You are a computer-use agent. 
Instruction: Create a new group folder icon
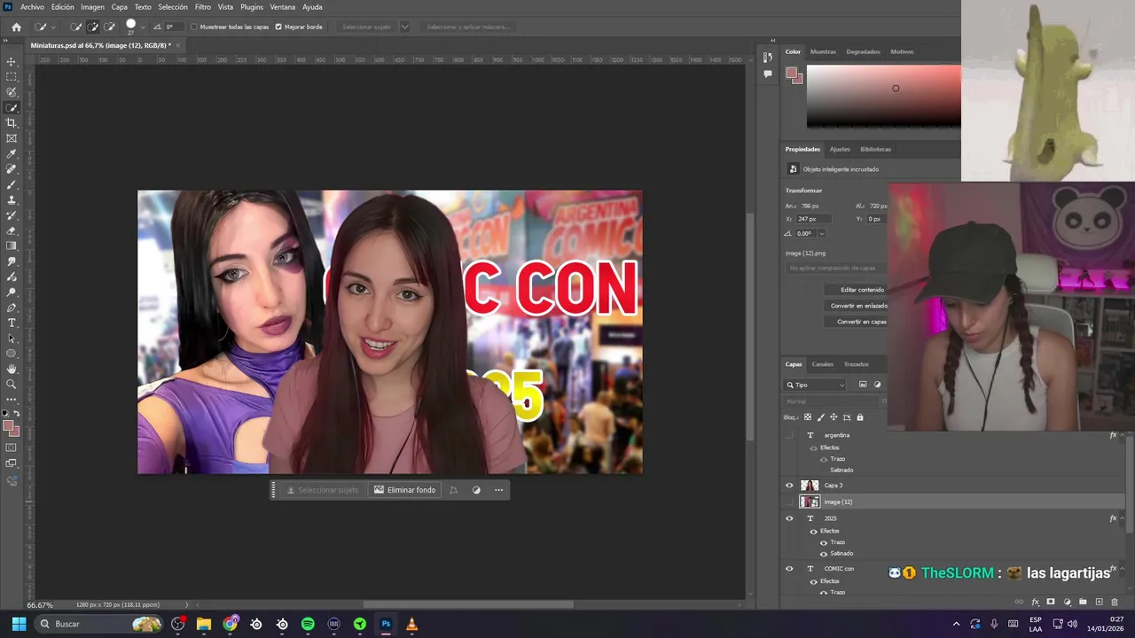1083,602
